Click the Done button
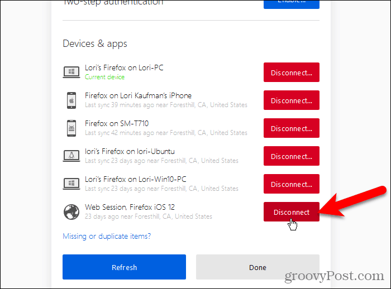 (258, 267)
